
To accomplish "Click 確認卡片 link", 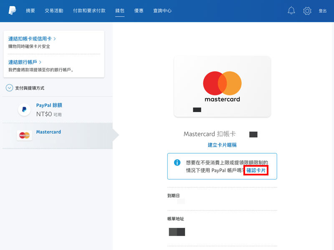I will tap(256, 170).
